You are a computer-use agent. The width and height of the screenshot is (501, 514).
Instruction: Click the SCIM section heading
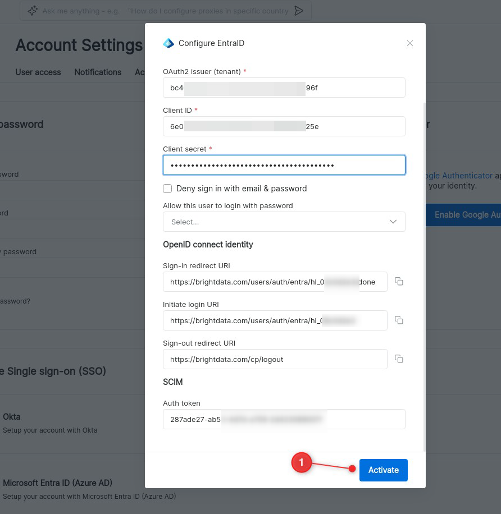(173, 382)
